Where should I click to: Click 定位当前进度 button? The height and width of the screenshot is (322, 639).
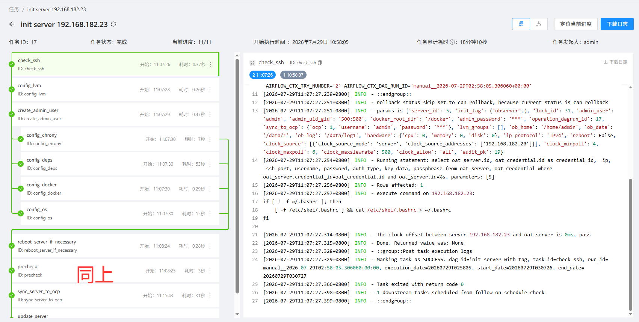[x=576, y=24]
